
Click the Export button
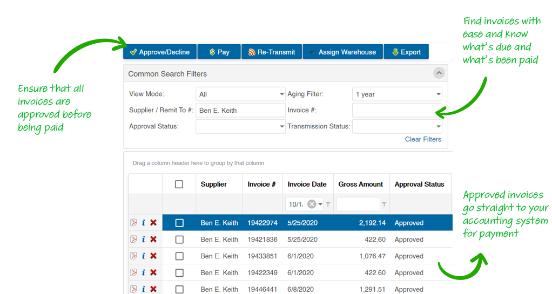coord(406,52)
